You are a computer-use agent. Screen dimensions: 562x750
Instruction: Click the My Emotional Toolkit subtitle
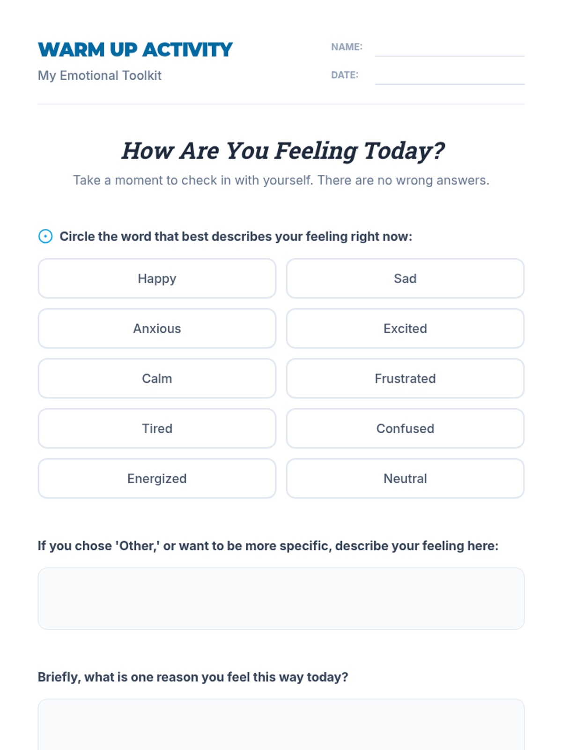(100, 75)
